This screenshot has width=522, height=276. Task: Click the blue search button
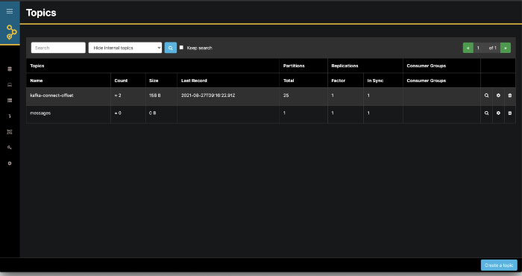(171, 48)
